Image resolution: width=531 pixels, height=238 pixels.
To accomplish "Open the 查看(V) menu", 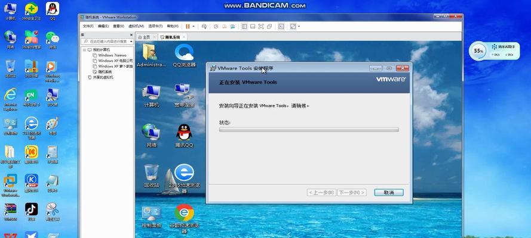I will tap(118, 26).
